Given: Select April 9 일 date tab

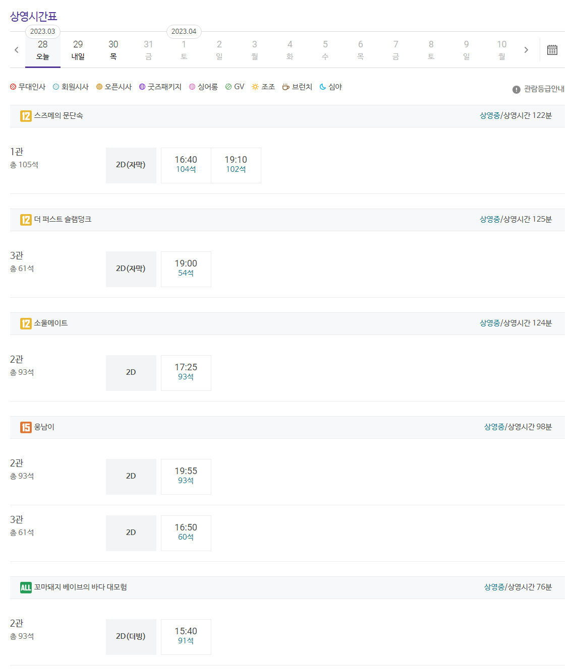Looking at the screenshot, I should (x=467, y=50).
